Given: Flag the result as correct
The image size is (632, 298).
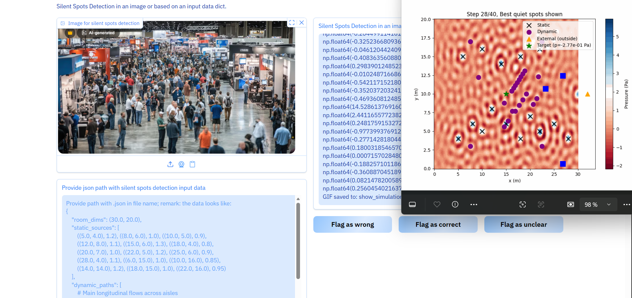Looking at the screenshot, I should [438, 224].
